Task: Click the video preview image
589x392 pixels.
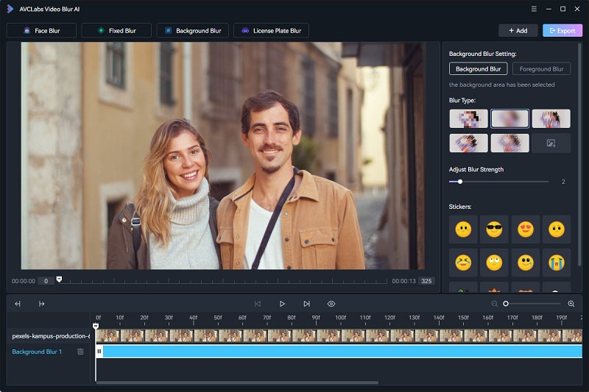Action: (223, 156)
